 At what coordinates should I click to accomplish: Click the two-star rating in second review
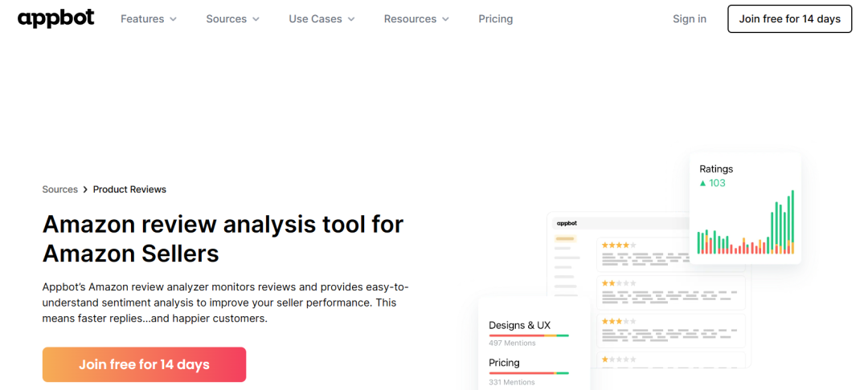tap(619, 283)
